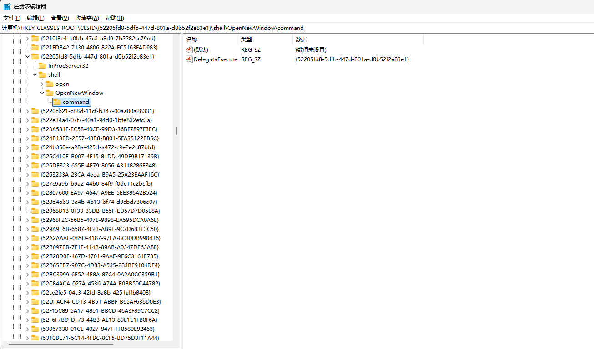594x349 pixels.
Task: Expand the {5210f8e4-b0bb-47c3-a8d9-7b2282cc79ed} key
Action: click(27, 39)
